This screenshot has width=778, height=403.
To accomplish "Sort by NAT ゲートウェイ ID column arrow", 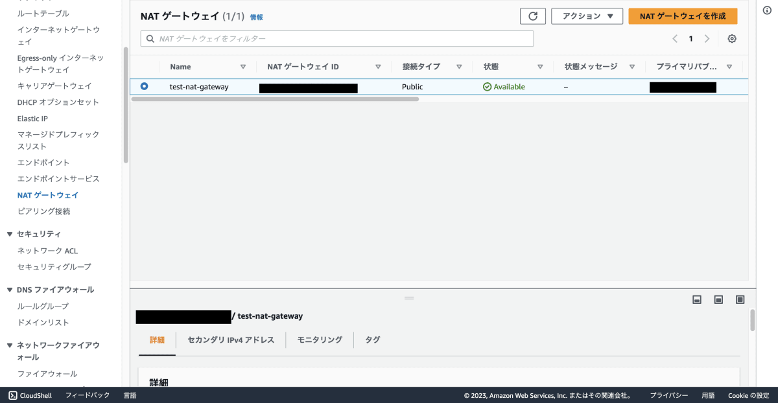I will click(x=378, y=67).
